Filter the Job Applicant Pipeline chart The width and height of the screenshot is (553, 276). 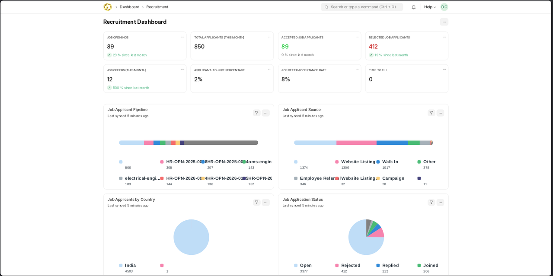click(x=256, y=113)
